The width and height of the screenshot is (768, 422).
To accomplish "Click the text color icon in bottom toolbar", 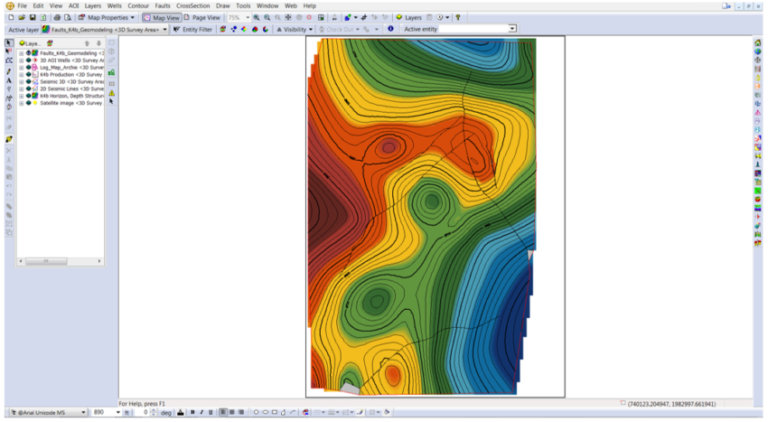I will click(180, 413).
